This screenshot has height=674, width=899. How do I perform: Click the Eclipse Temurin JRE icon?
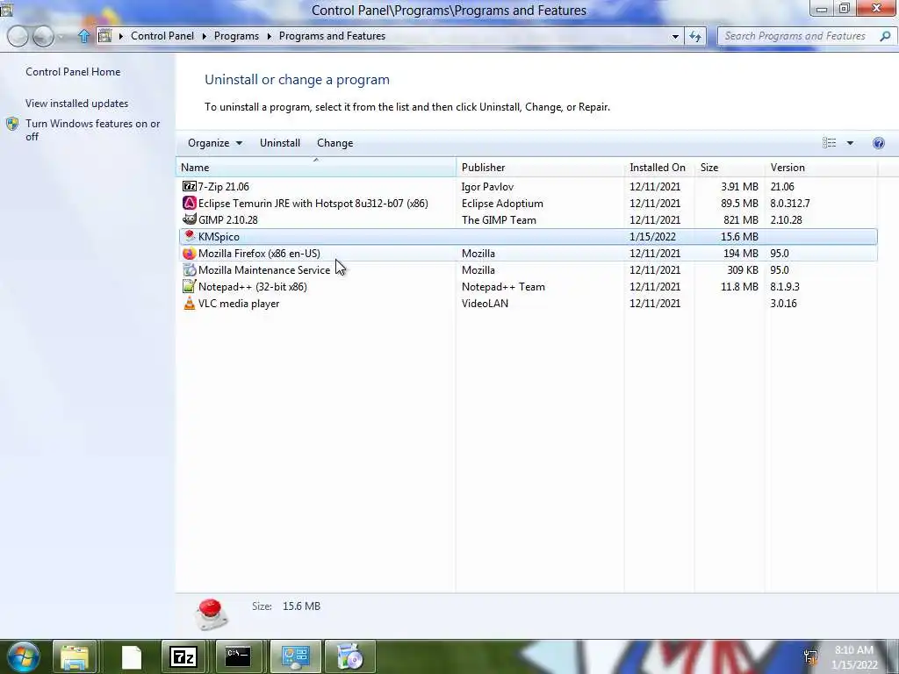pyautogui.click(x=190, y=203)
